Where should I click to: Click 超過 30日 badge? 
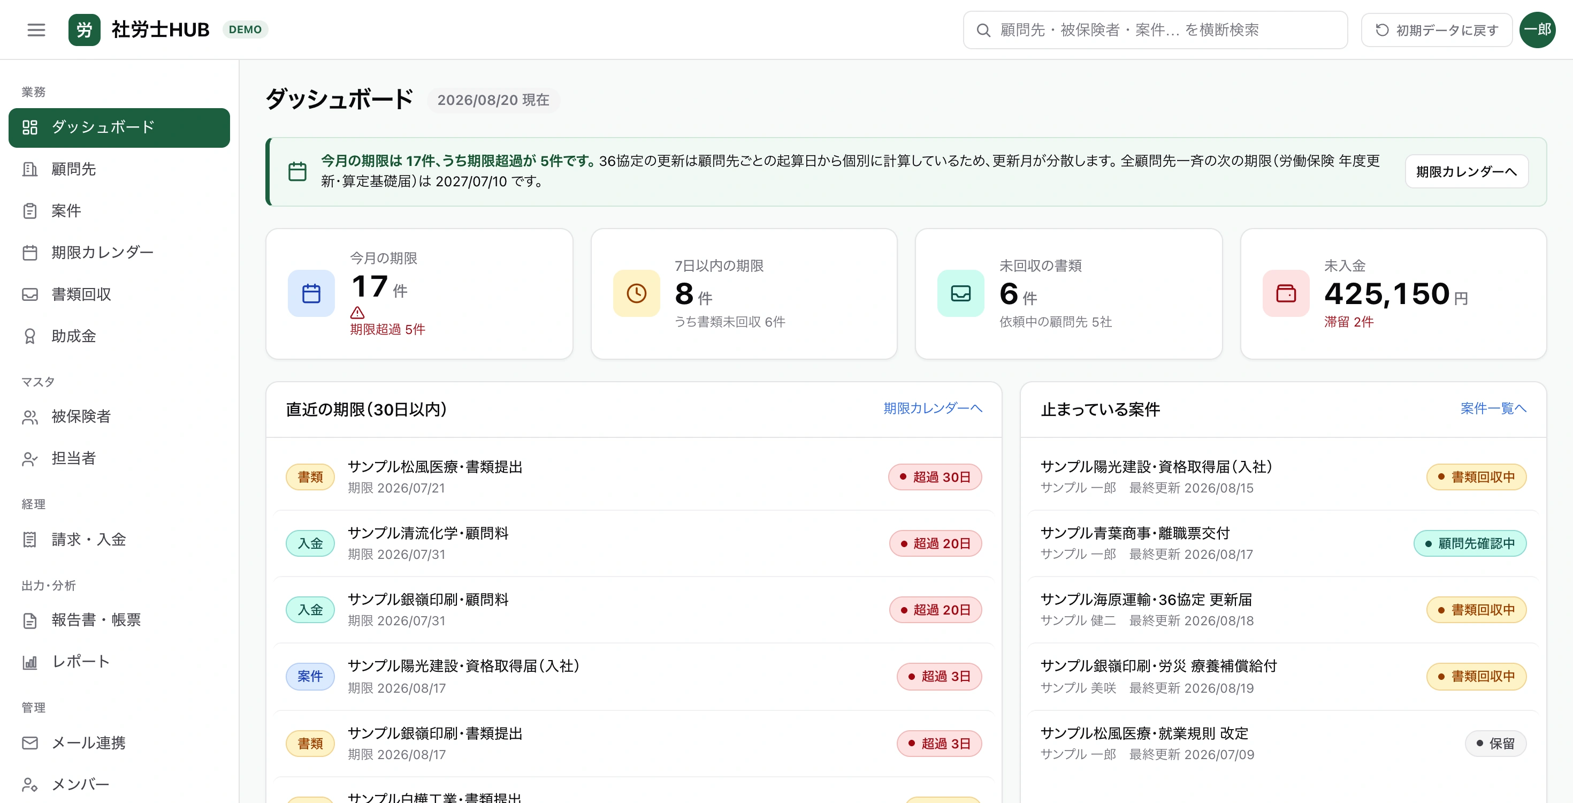click(x=934, y=476)
